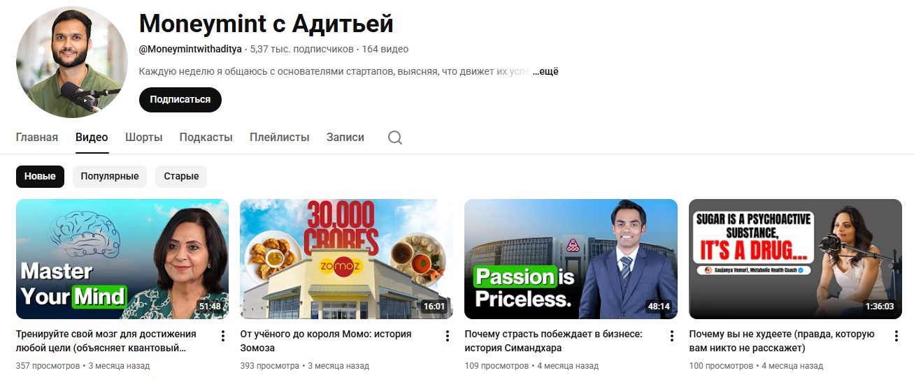Select the Старые sort chip

(181, 177)
